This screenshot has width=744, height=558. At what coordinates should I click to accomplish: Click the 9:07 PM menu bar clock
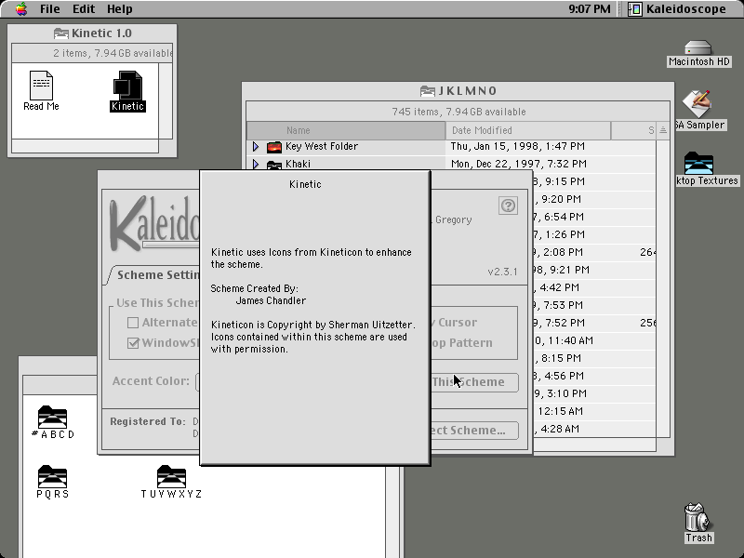coord(590,9)
